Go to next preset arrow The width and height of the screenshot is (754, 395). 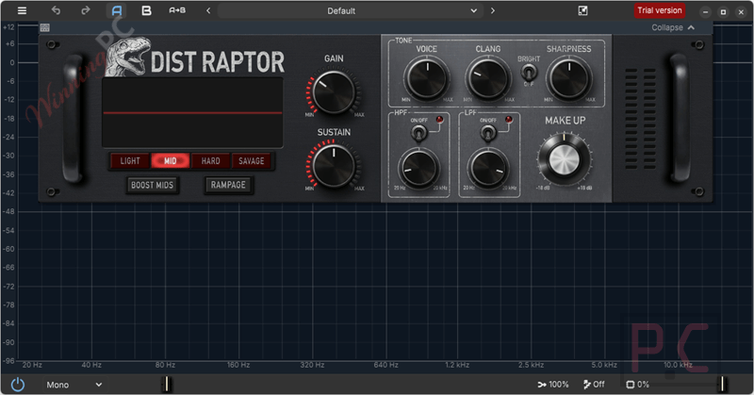[492, 10]
